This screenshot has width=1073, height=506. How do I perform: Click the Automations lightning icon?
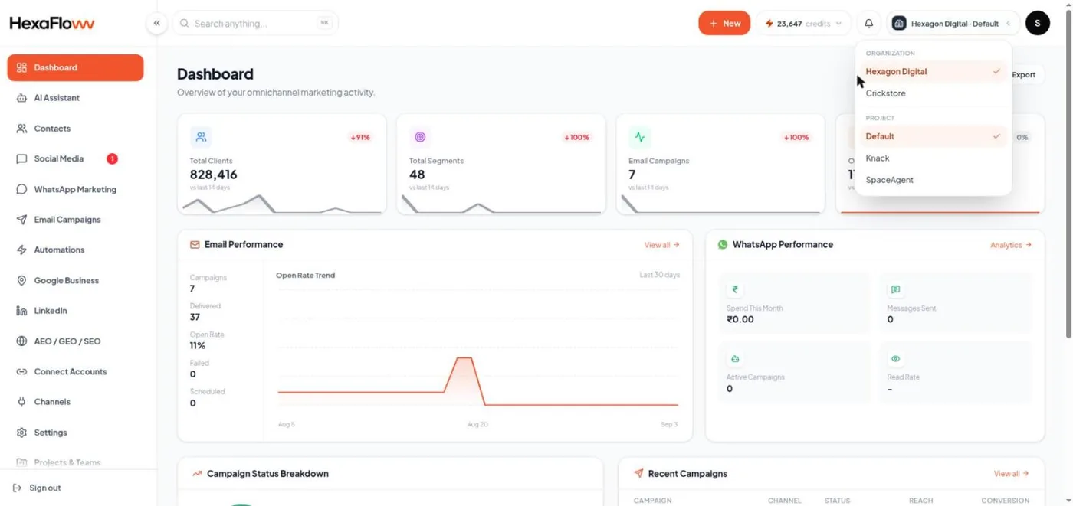21,250
